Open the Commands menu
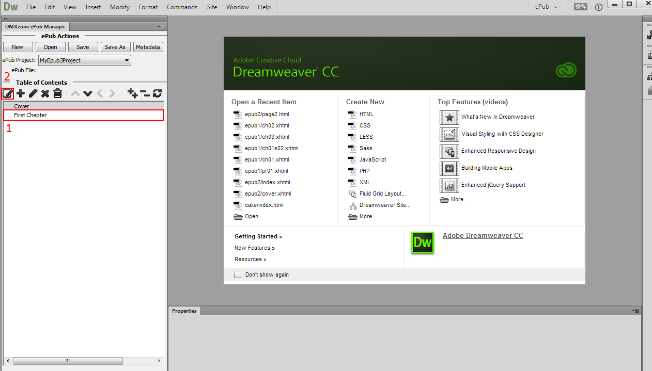 [182, 7]
